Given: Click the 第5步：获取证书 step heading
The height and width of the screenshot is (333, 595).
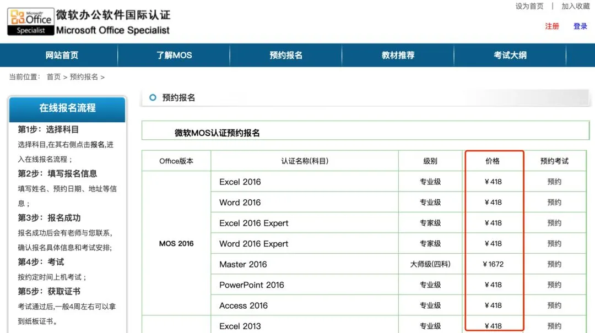Looking at the screenshot, I should (x=49, y=292).
